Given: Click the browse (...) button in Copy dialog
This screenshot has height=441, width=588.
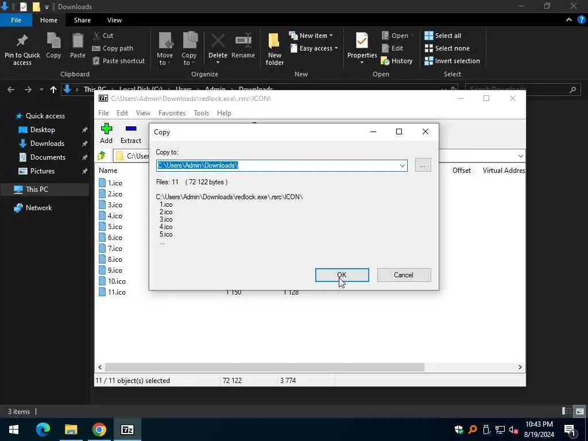Looking at the screenshot, I should [x=423, y=165].
